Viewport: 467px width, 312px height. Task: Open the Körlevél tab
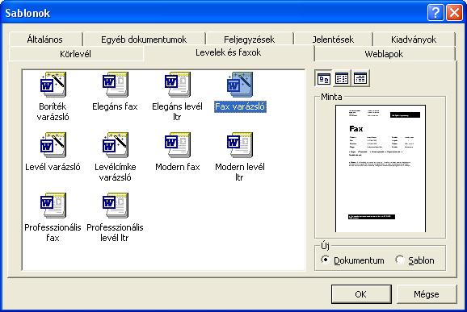76,54
